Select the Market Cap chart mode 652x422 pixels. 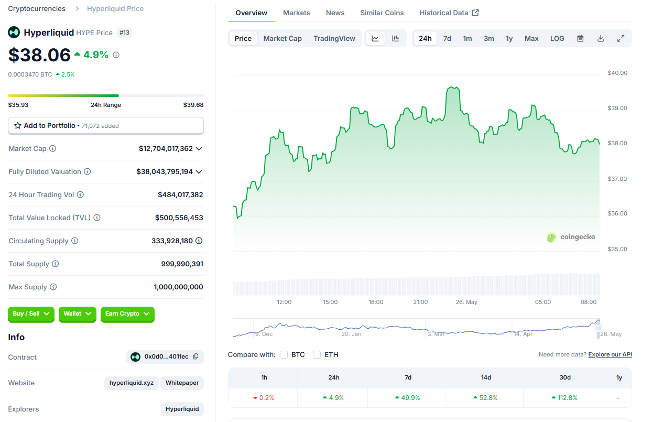click(282, 38)
